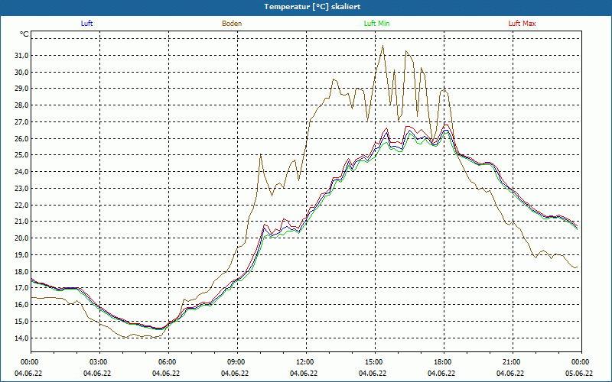Viewport: 612px width, 382px height.
Task: Click the '25,0' y-axis value
Action: (x=21, y=155)
